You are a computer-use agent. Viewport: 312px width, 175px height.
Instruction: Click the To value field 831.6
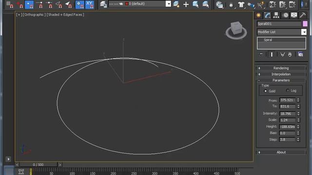click(288, 106)
